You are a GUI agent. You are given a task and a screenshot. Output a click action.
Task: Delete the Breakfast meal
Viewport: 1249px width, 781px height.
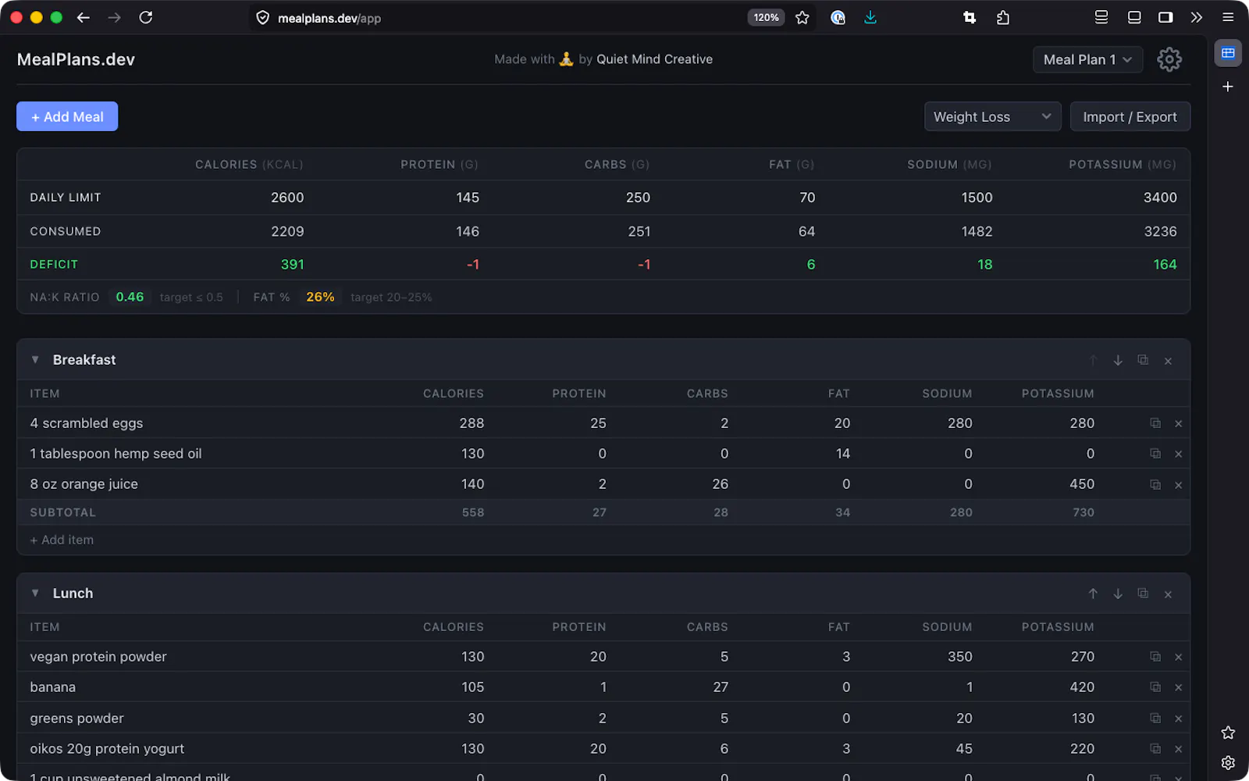(x=1168, y=361)
